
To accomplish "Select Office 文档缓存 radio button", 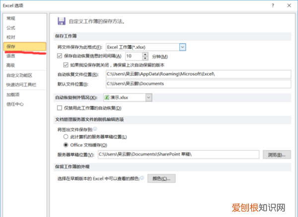I will 66,145.
